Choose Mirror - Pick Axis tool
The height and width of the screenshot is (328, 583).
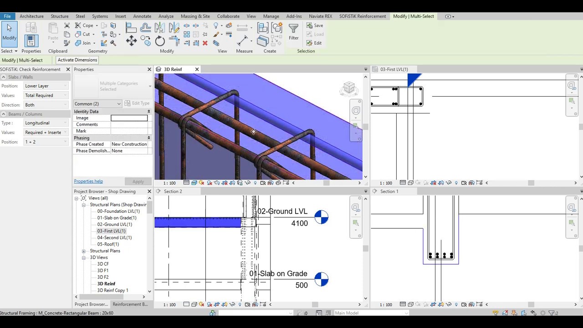[x=160, y=27]
